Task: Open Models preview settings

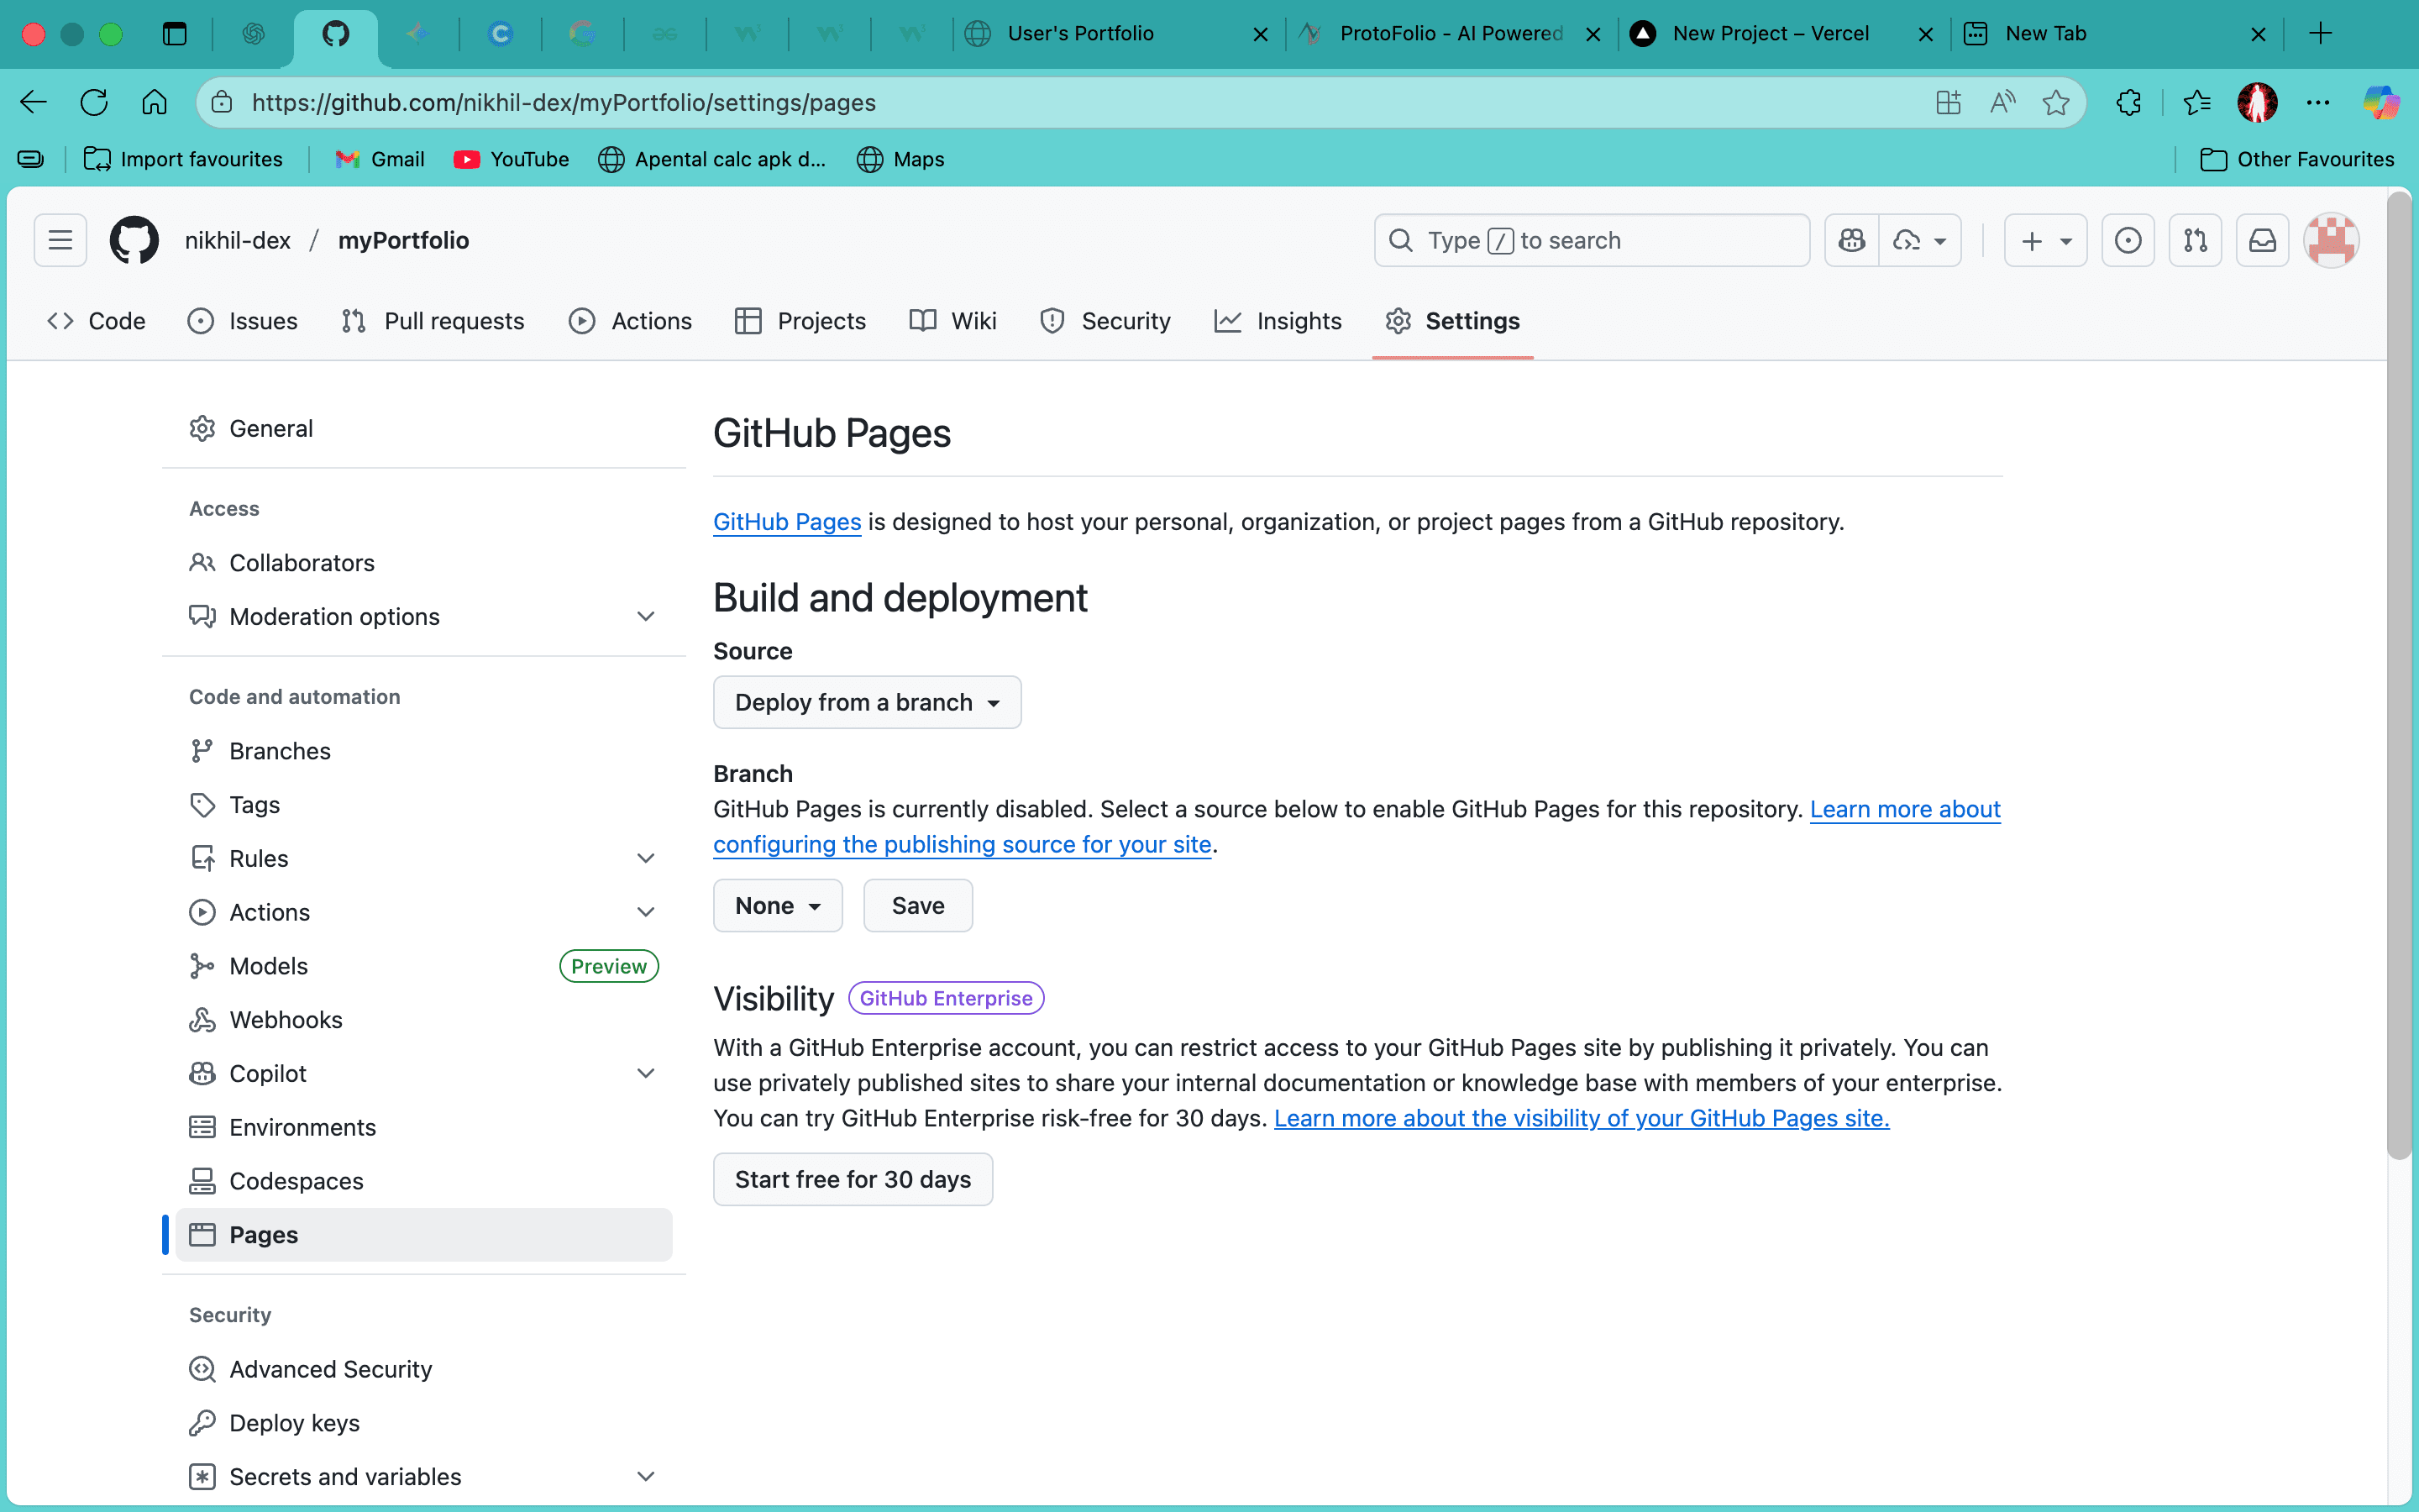Action: 424,966
